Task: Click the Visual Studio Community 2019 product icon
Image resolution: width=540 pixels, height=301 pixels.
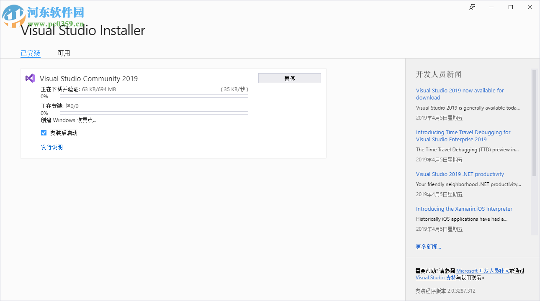Action: [x=30, y=78]
